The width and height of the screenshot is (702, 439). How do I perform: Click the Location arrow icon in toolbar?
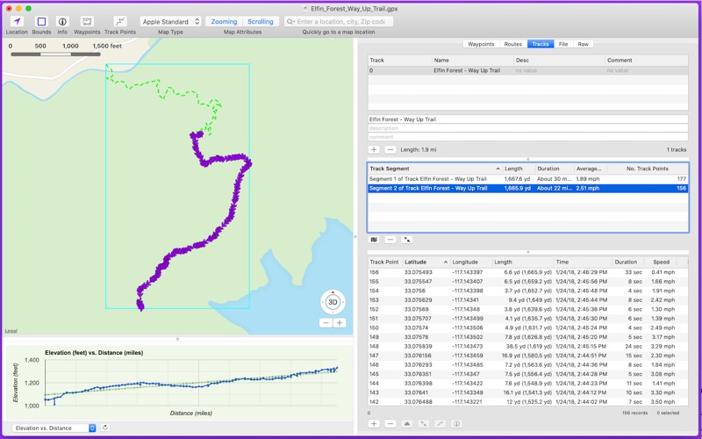click(17, 21)
